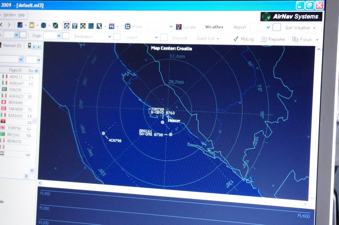This screenshot has height=225, width=339.
Task: Open the Reporter document icon
Action: [x=264, y=39]
